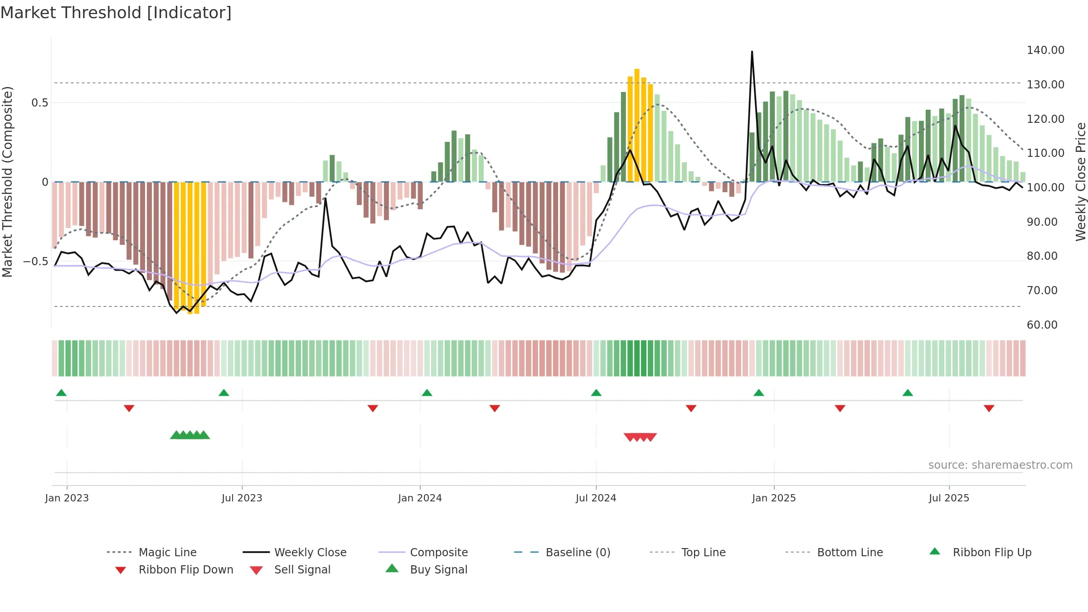Toggle the Buy Signal legend entry
Screen dimensions: 1088x612
click(x=426, y=569)
